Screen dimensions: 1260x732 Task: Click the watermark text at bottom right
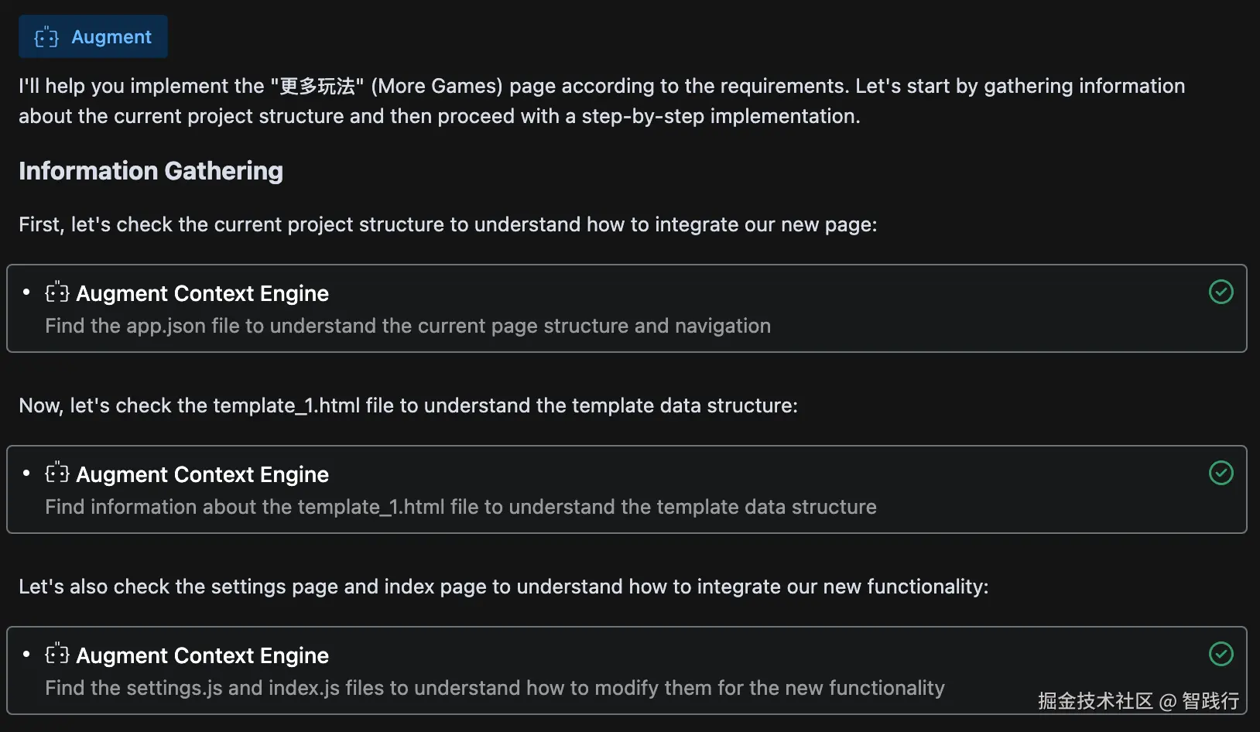pos(1138,701)
